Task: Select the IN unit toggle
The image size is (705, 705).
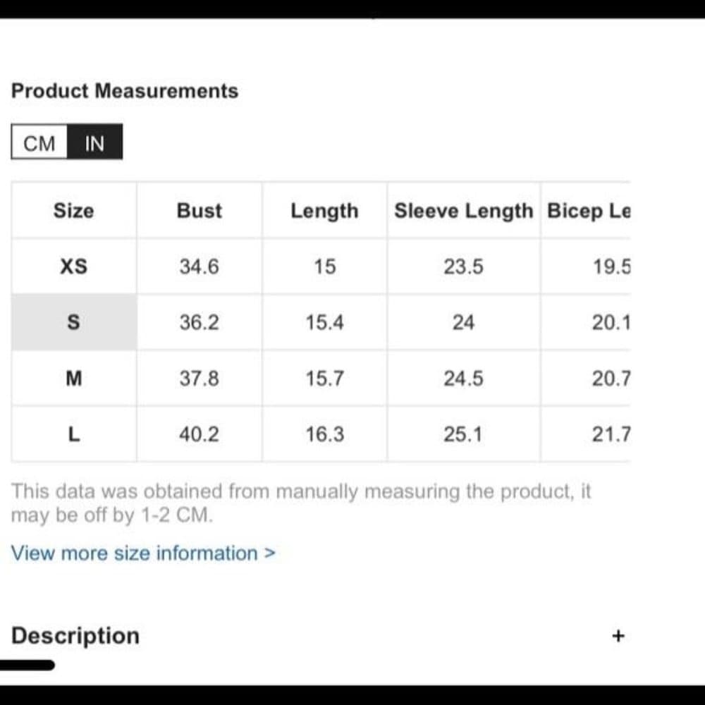Action: [94, 142]
